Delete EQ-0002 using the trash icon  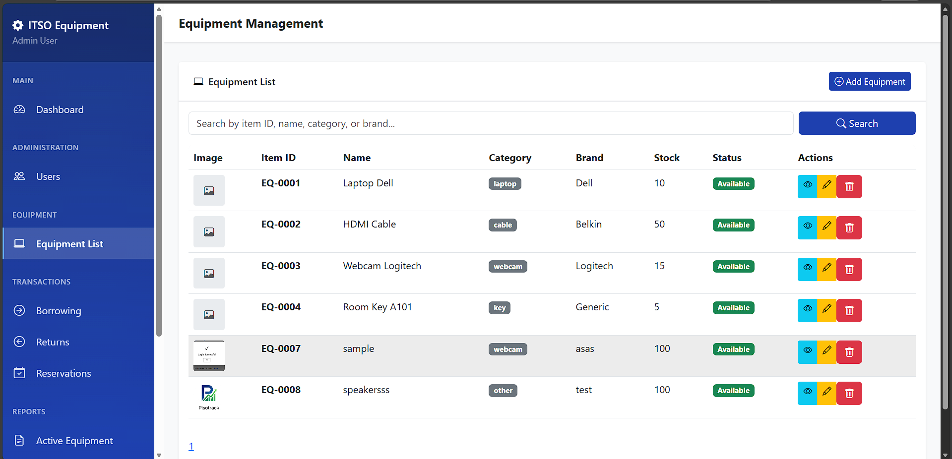pos(849,228)
